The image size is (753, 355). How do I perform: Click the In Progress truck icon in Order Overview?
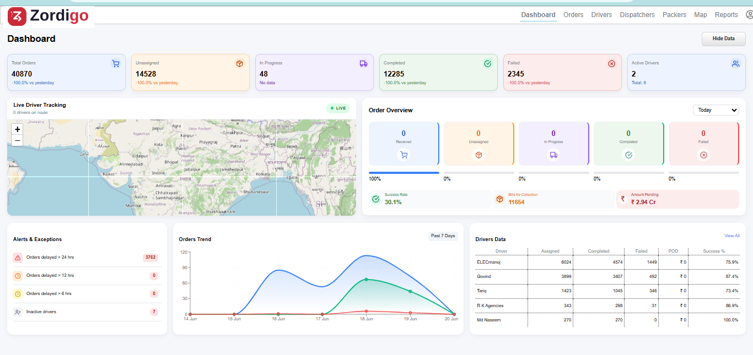[x=553, y=155]
